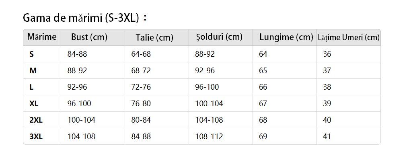Click the 2XL size row label
413x152 pixels.
tap(36, 120)
